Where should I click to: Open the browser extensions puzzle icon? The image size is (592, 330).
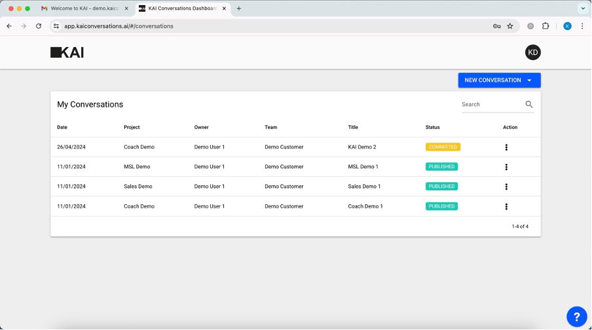pos(546,26)
